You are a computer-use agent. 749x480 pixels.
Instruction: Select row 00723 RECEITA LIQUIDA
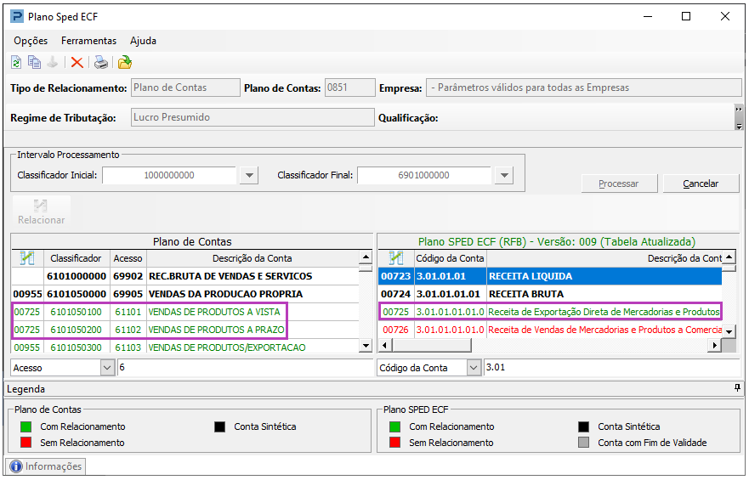[550, 276]
